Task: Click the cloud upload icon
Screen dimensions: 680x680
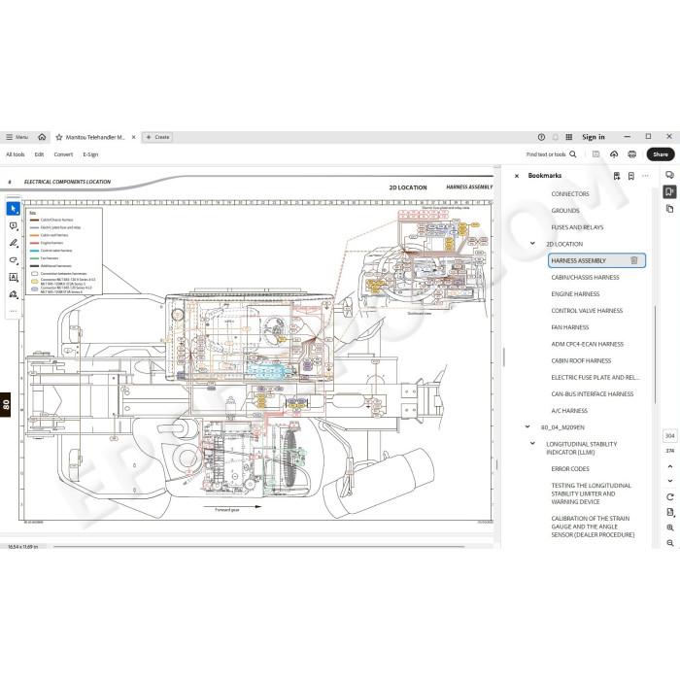Action: pyautogui.click(x=614, y=154)
